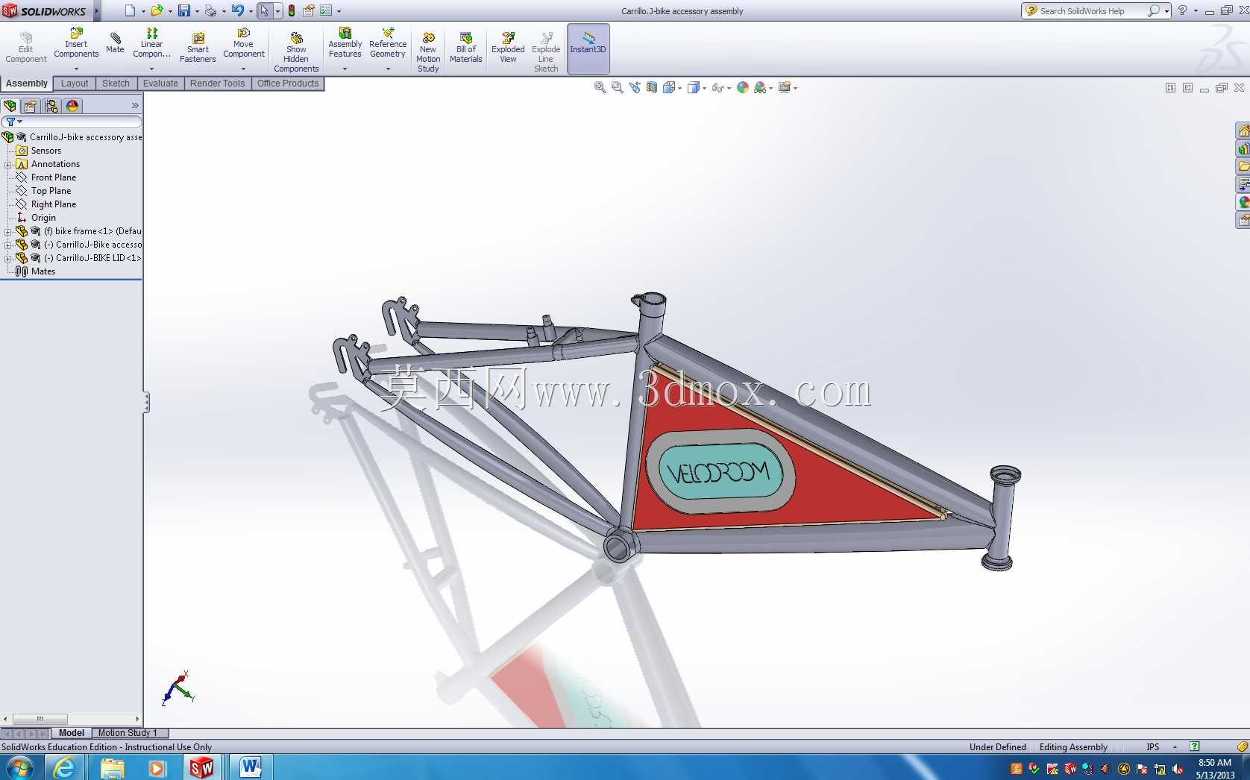Click the Undo icon

(x=237, y=10)
